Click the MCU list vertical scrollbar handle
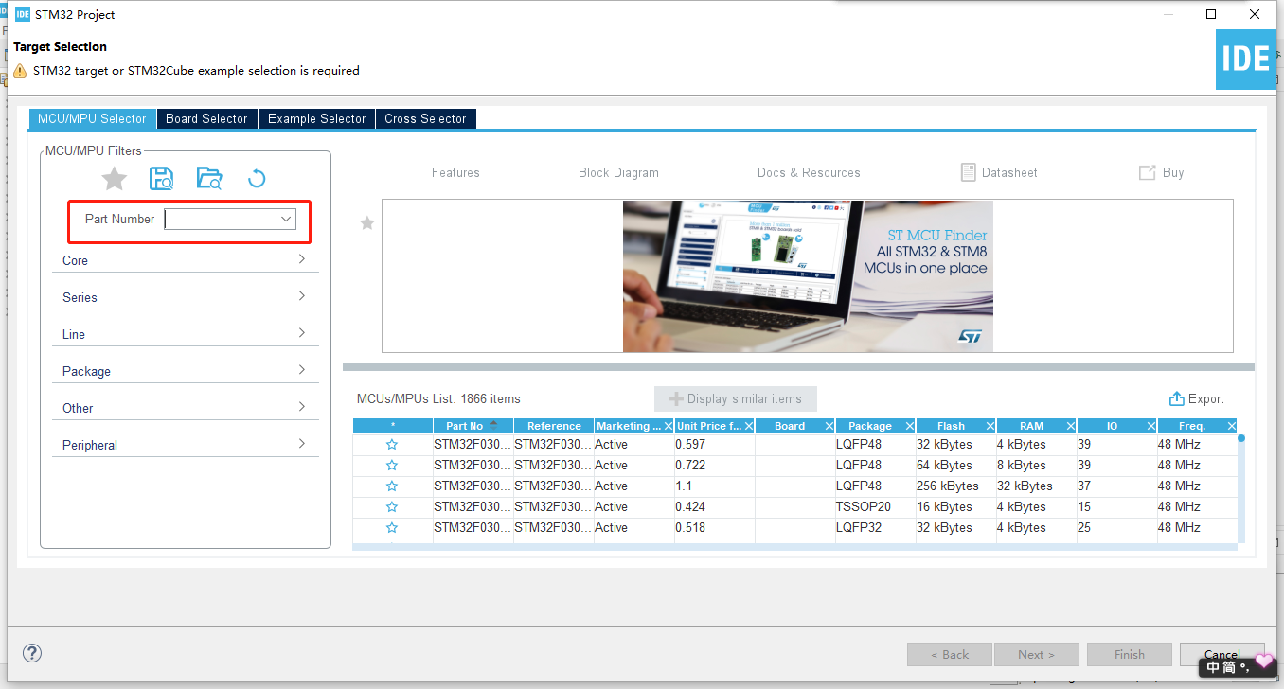The width and height of the screenshot is (1284, 689). click(1240, 438)
